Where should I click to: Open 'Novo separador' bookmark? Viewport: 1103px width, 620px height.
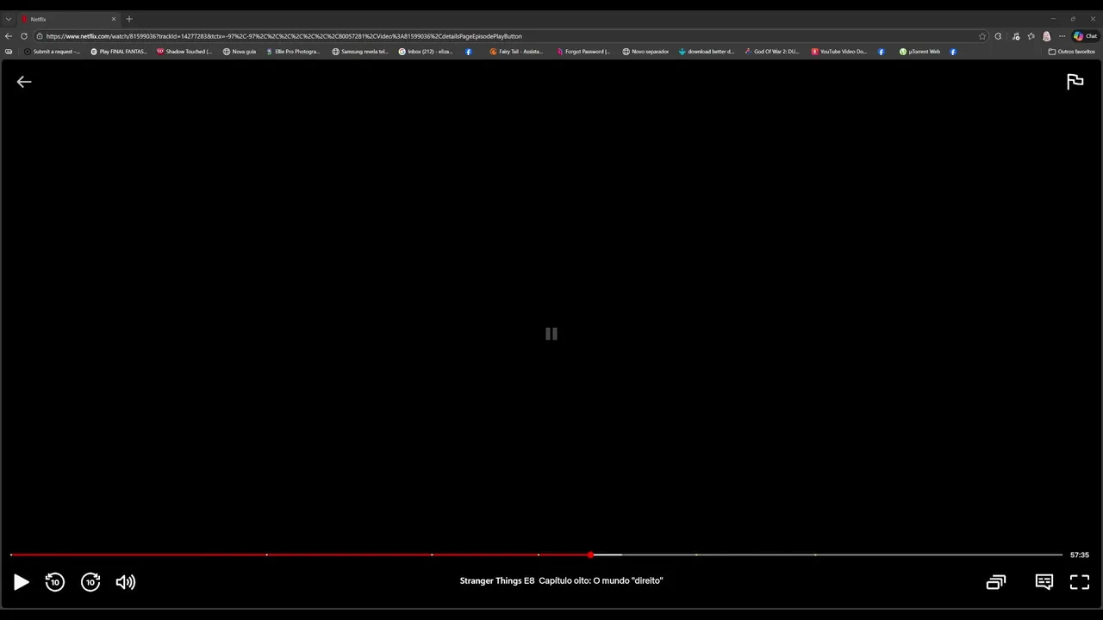(x=645, y=52)
